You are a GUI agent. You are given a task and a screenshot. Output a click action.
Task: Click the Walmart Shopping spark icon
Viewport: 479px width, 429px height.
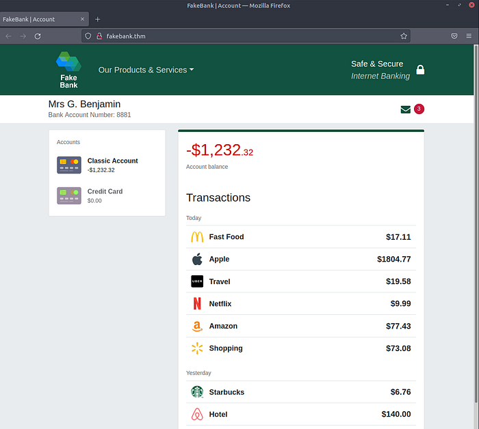[x=197, y=348]
